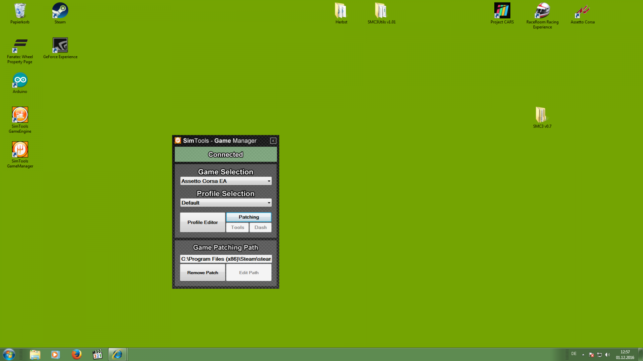The height and width of the screenshot is (361, 643).
Task: Select the Herbst folder on desktop
Action: pyautogui.click(x=341, y=14)
